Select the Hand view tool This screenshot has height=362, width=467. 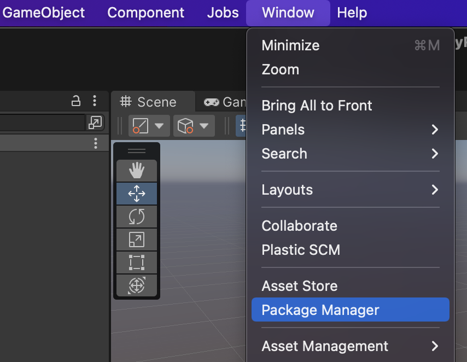(136, 171)
